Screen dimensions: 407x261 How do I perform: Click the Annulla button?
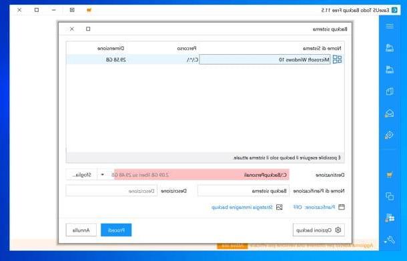pyautogui.click(x=81, y=230)
